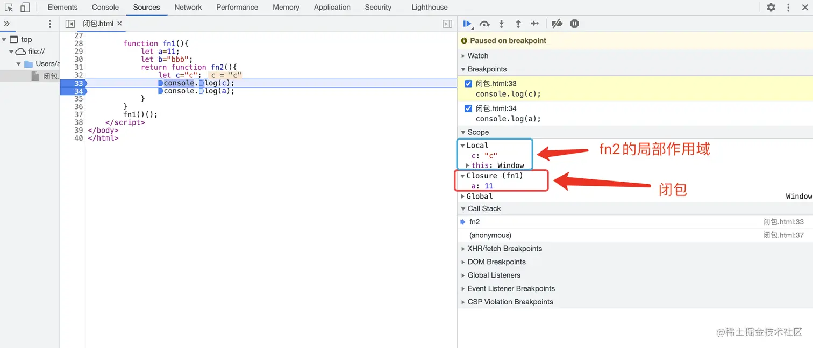813x348 pixels.
Task: Resume script execution
Action: click(468, 24)
